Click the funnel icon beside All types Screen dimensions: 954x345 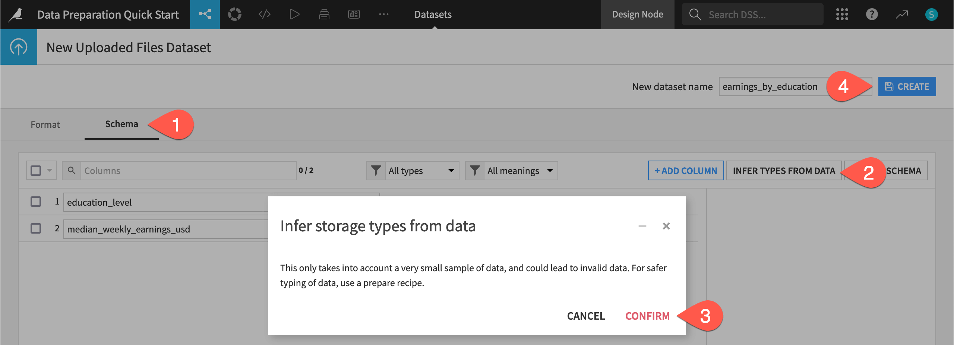(376, 171)
